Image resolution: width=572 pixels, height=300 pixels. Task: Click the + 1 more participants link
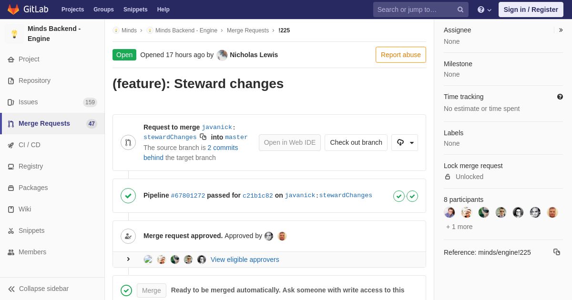coord(460,227)
